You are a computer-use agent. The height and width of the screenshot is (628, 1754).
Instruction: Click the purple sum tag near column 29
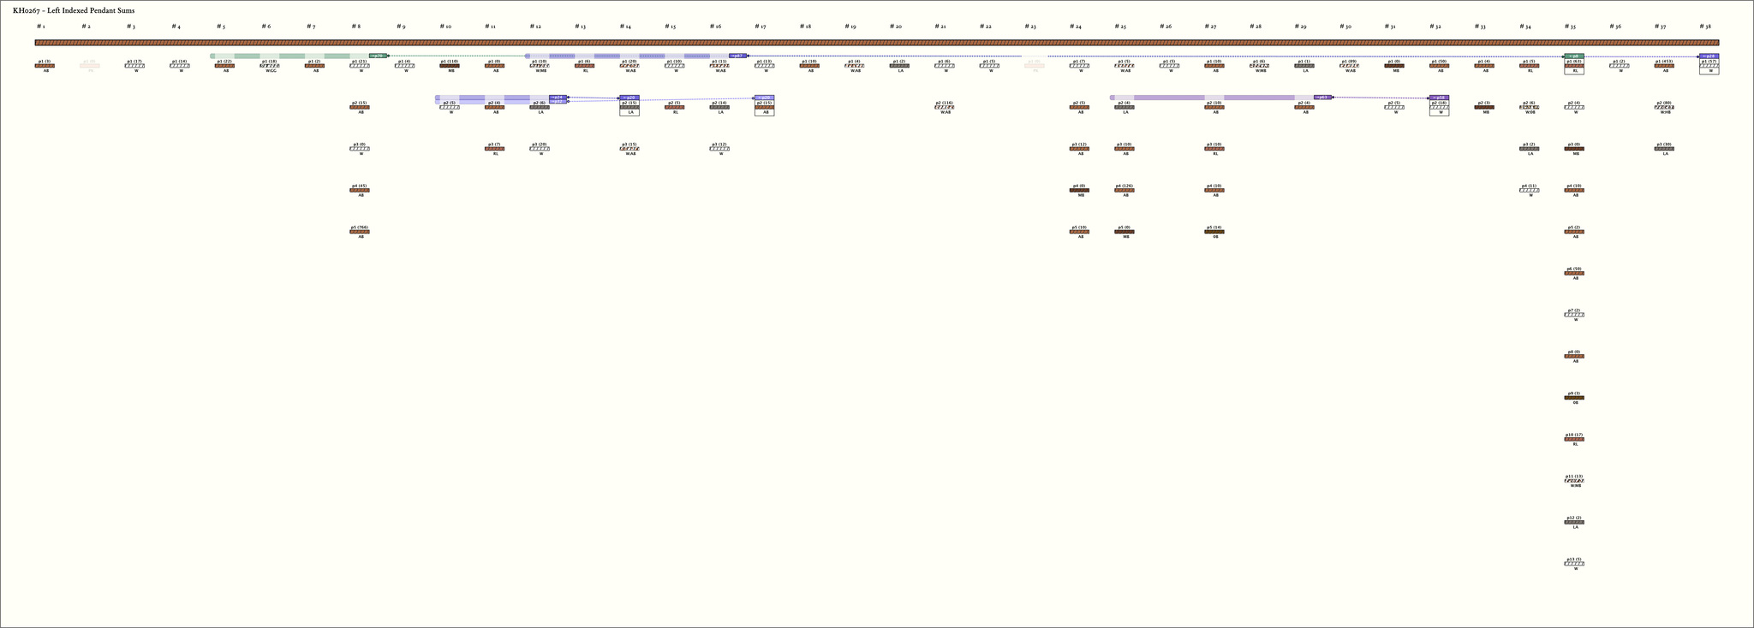1322,98
